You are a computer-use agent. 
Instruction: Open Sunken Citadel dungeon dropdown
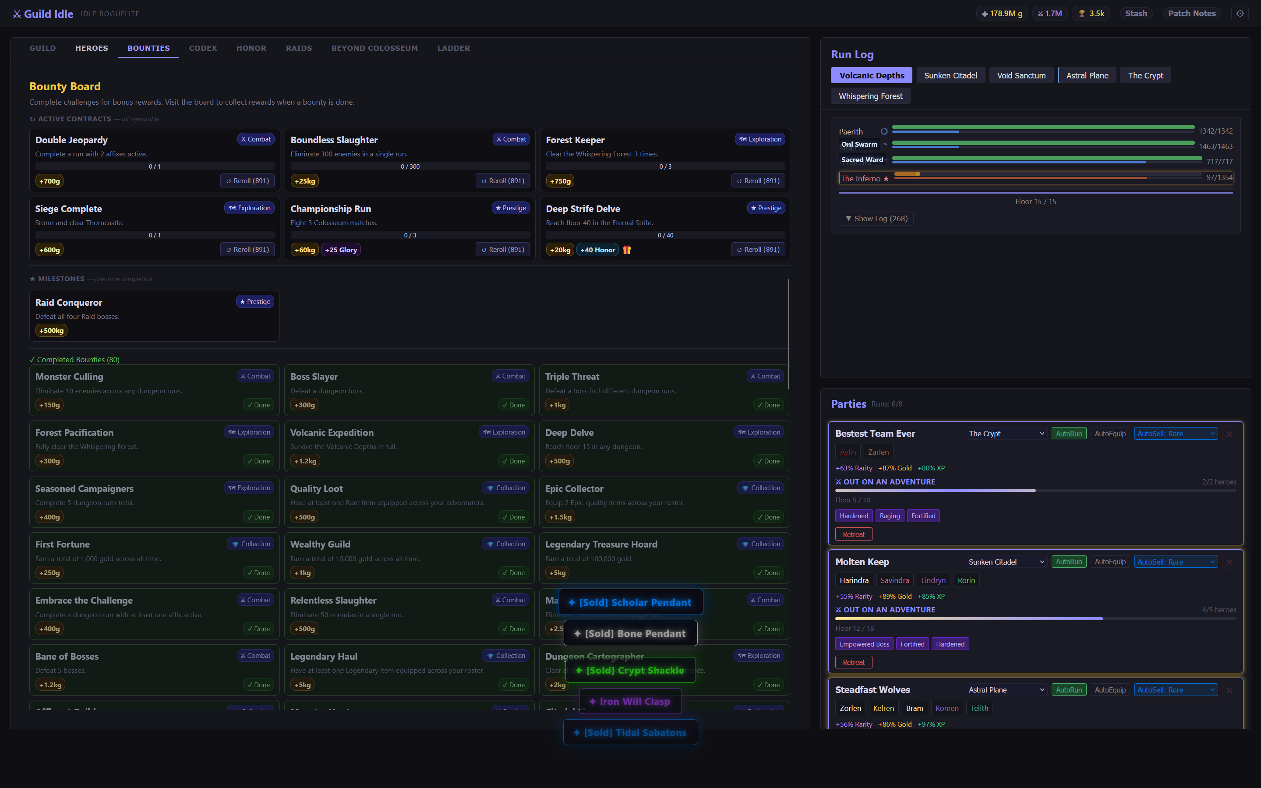click(1006, 562)
